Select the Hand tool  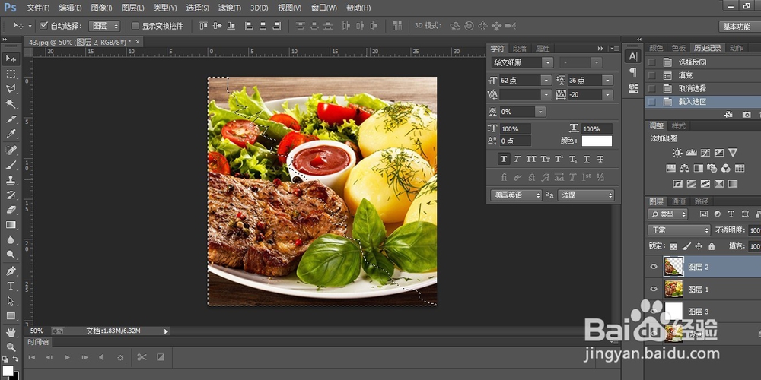click(x=11, y=332)
